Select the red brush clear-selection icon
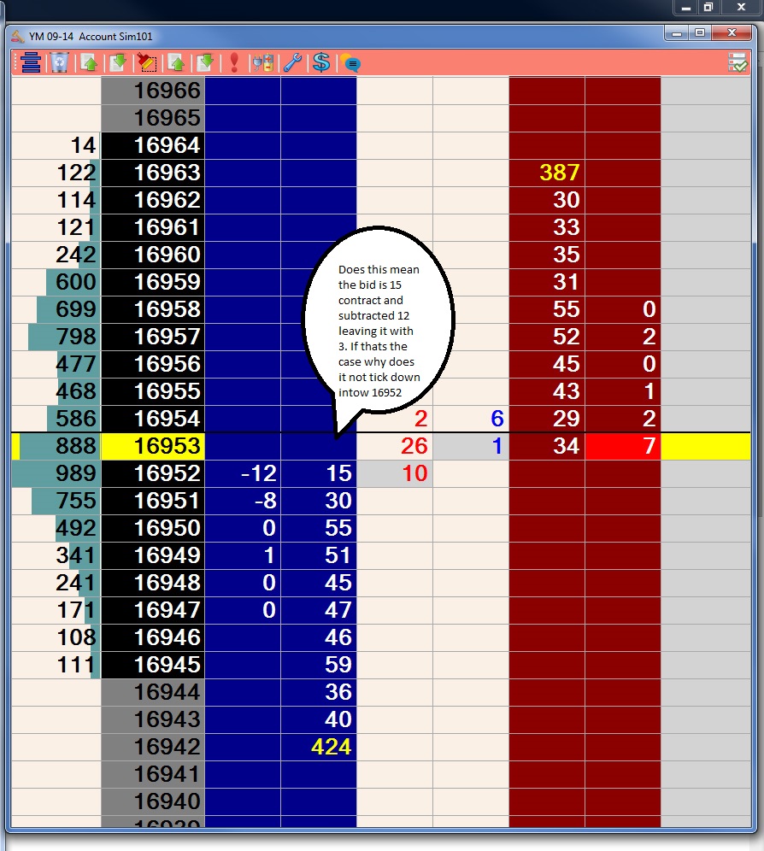The width and height of the screenshot is (764, 851). click(x=146, y=63)
